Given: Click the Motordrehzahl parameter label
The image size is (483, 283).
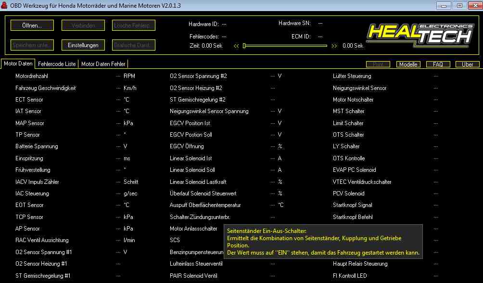Looking at the screenshot, I should (x=32, y=76).
